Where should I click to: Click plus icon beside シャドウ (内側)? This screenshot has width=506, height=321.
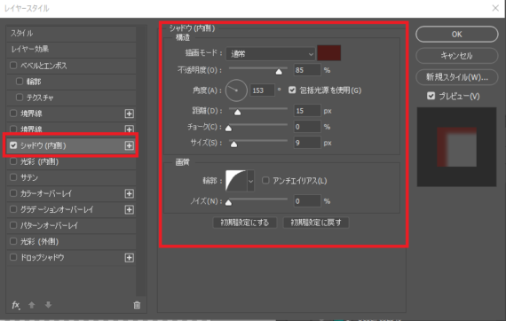(x=129, y=145)
